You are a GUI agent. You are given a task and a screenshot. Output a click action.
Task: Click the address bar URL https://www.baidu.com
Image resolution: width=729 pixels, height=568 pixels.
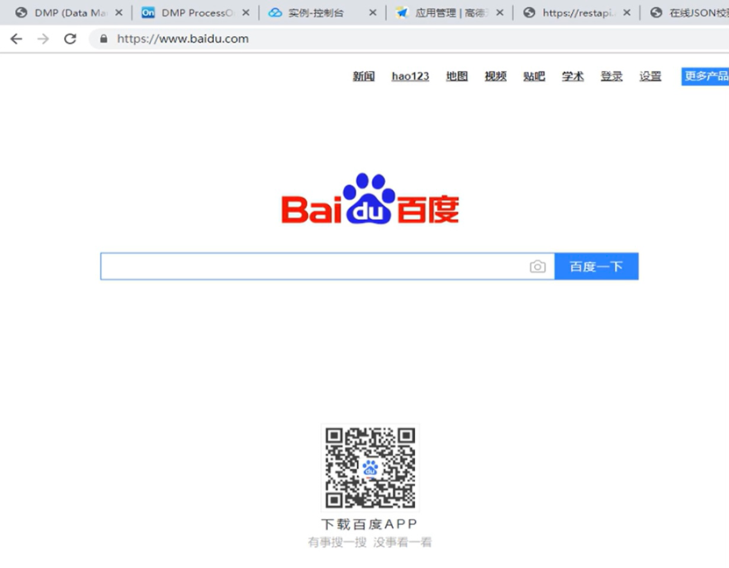point(182,39)
